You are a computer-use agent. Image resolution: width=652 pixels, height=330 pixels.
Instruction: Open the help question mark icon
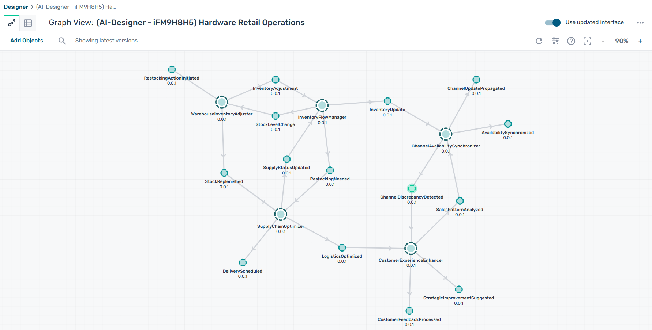pyautogui.click(x=571, y=41)
